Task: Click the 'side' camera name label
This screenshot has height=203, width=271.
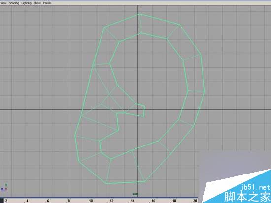Action: pyautogui.click(x=135, y=194)
